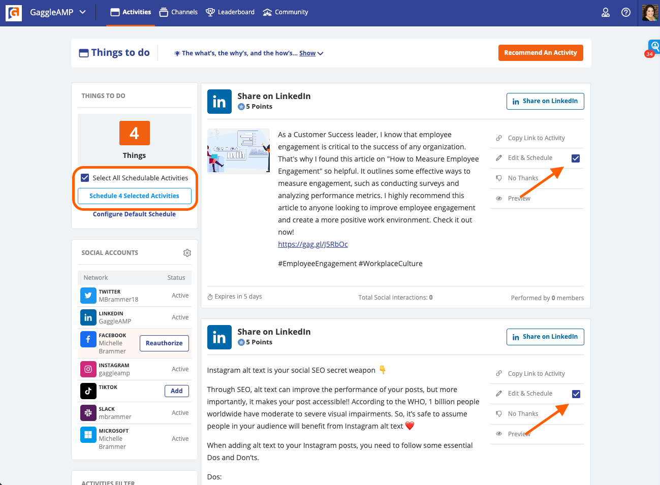
Task: Select No Thanks for employee engagement post
Action: click(x=523, y=178)
